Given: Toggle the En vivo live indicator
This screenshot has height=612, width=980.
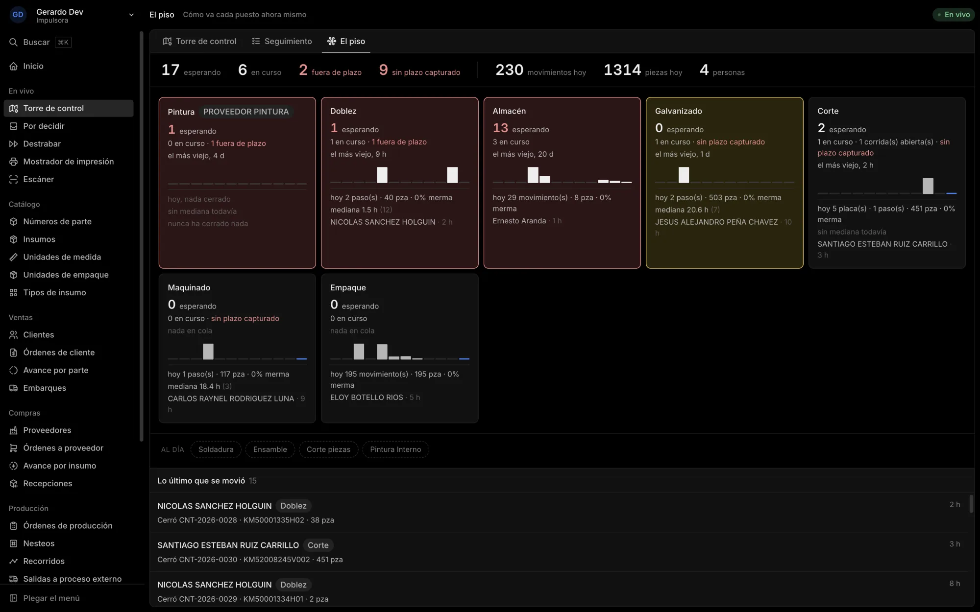Looking at the screenshot, I should coord(954,15).
